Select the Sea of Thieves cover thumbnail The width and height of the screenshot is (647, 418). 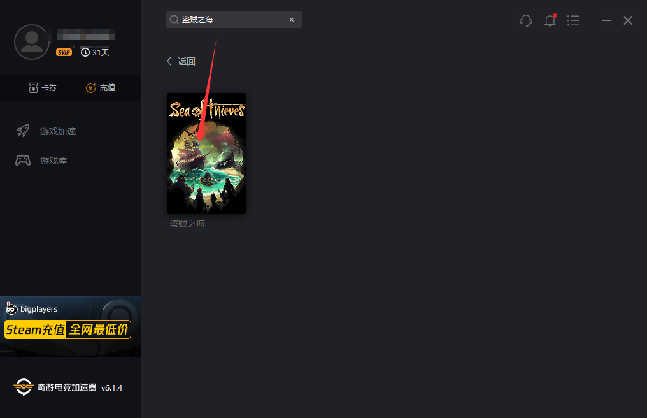[x=206, y=153]
